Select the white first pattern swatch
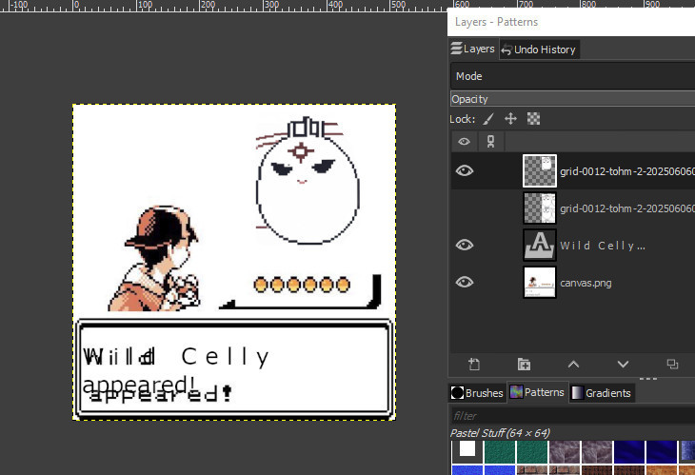695x475 pixels. pos(467,449)
